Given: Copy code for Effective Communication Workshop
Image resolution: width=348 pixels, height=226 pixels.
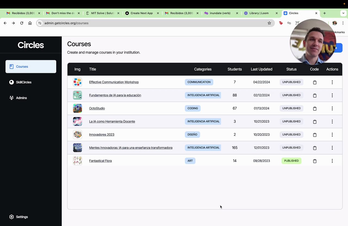Looking at the screenshot, I should tap(315, 82).
